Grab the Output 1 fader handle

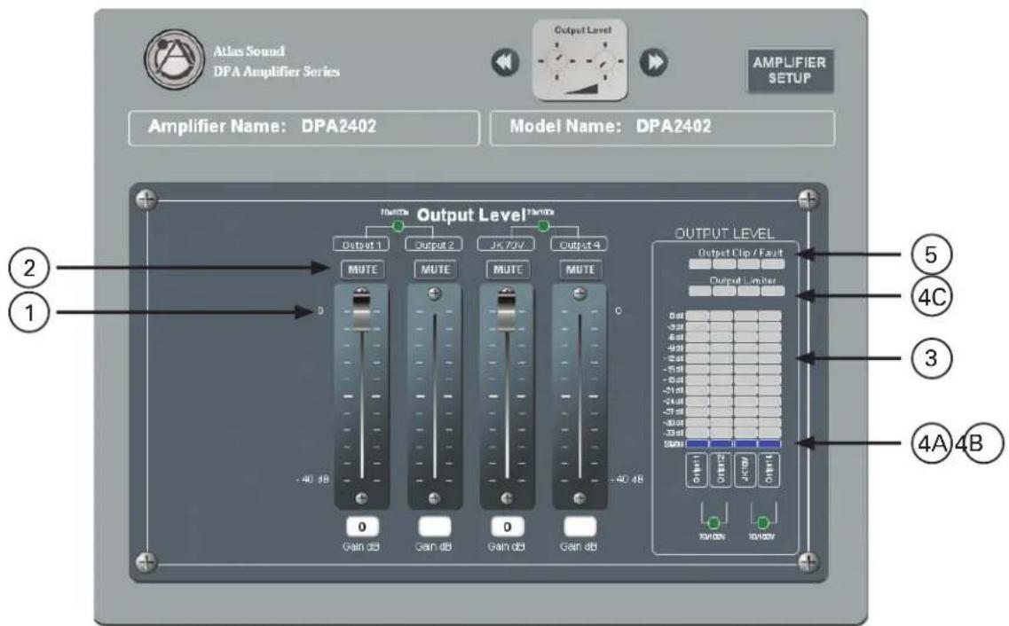[x=362, y=312]
